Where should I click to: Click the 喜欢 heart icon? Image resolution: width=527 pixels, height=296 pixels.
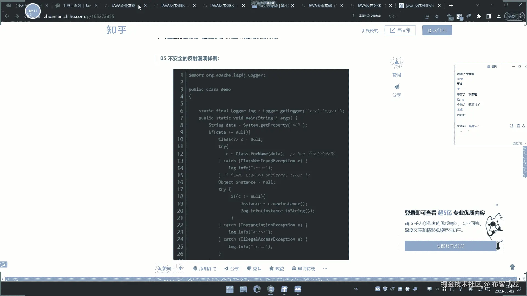(249, 269)
